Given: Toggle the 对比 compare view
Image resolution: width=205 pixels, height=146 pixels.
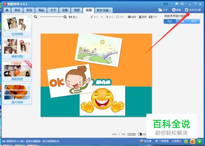Looking at the screenshot, I should click(x=142, y=134).
